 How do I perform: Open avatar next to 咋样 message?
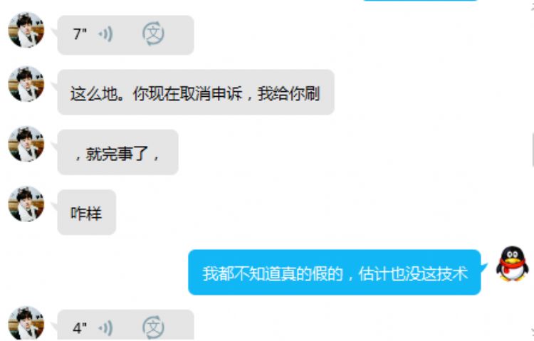tap(26, 204)
